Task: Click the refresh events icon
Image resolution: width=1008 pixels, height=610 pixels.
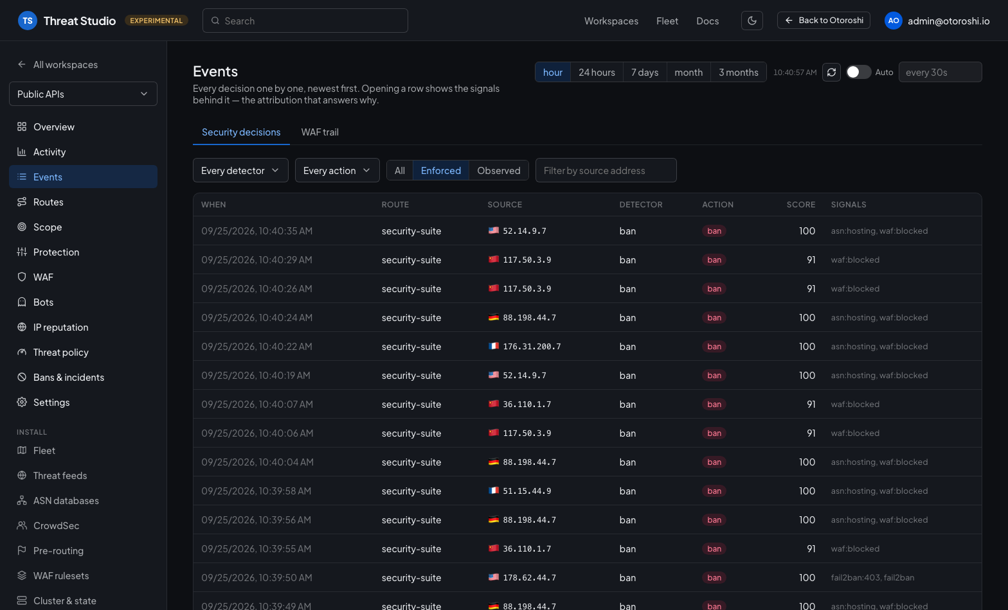Action: point(831,72)
